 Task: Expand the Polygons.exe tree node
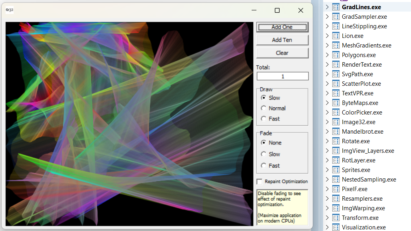point(327,55)
